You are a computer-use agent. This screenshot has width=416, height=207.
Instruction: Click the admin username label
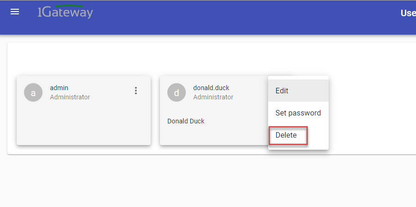point(59,88)
